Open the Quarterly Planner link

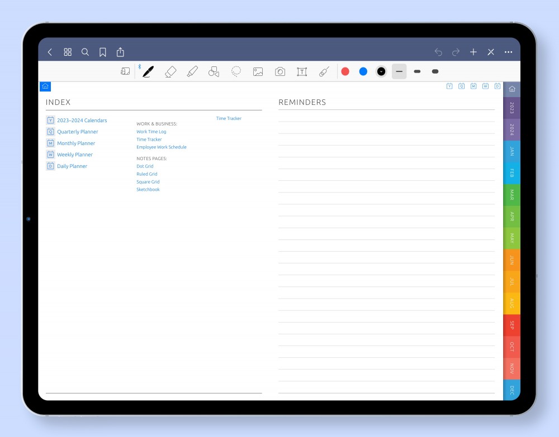coord(77,132)
